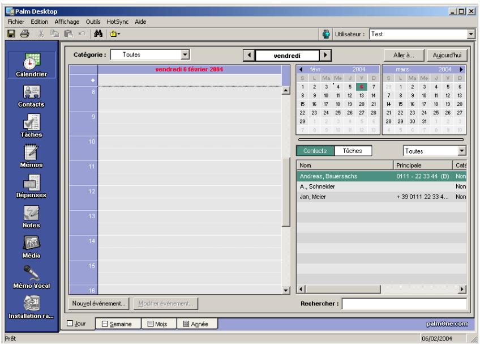
Task: Open the Aide menu
Action: coord(140,22)
